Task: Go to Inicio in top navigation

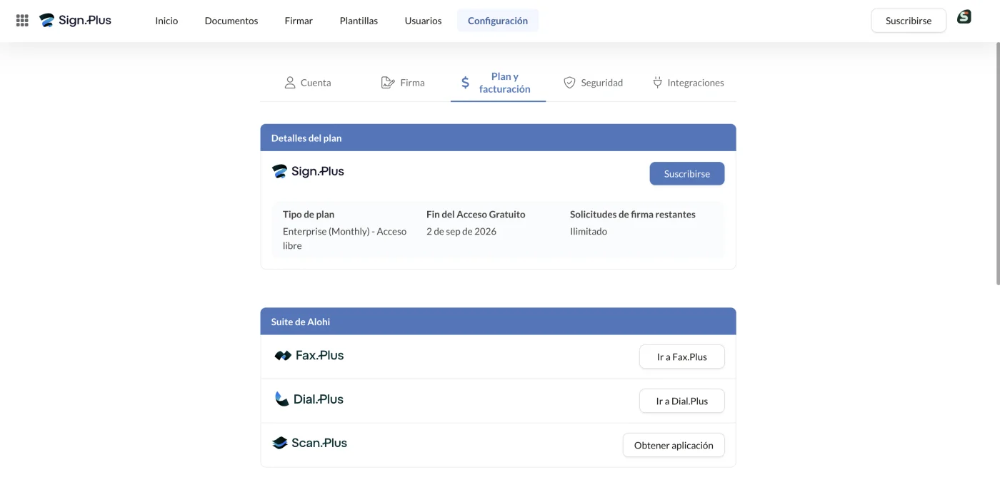Action: 166,21
